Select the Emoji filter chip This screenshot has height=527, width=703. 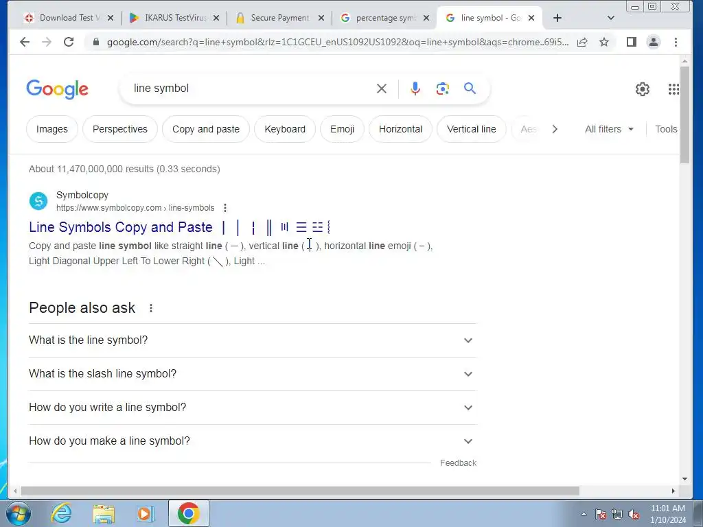click(x=342, y=129)
